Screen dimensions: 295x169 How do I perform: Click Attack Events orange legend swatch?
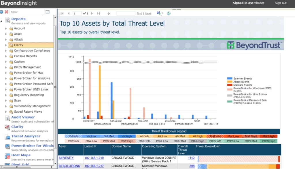click(x=230, y=82)
